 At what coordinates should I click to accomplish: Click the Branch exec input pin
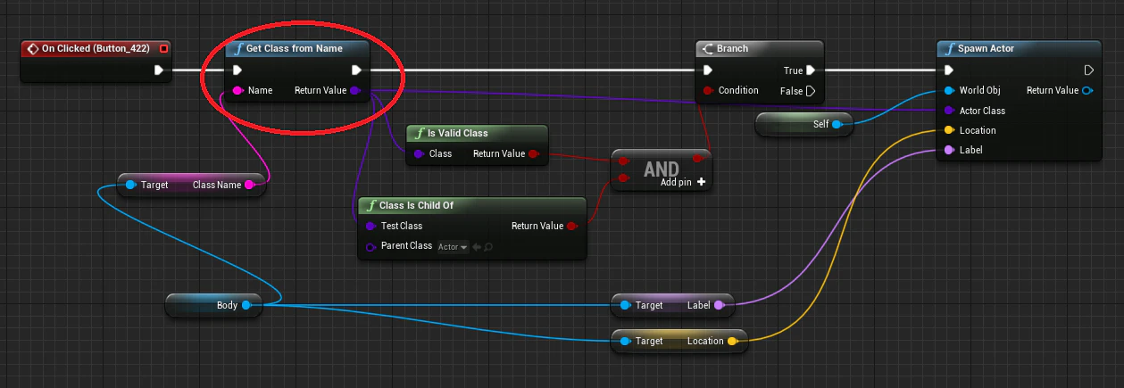click(708, 70)
